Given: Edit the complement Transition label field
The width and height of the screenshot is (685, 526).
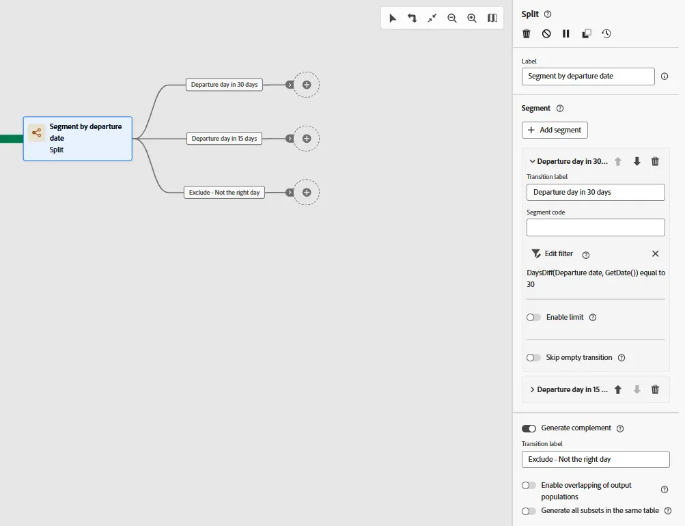Looking at the screenshot, I should [596, 460].
